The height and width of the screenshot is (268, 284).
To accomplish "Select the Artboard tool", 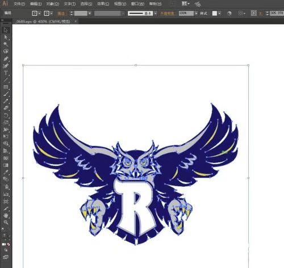I will pyautogui.click(x=6, y=201).
